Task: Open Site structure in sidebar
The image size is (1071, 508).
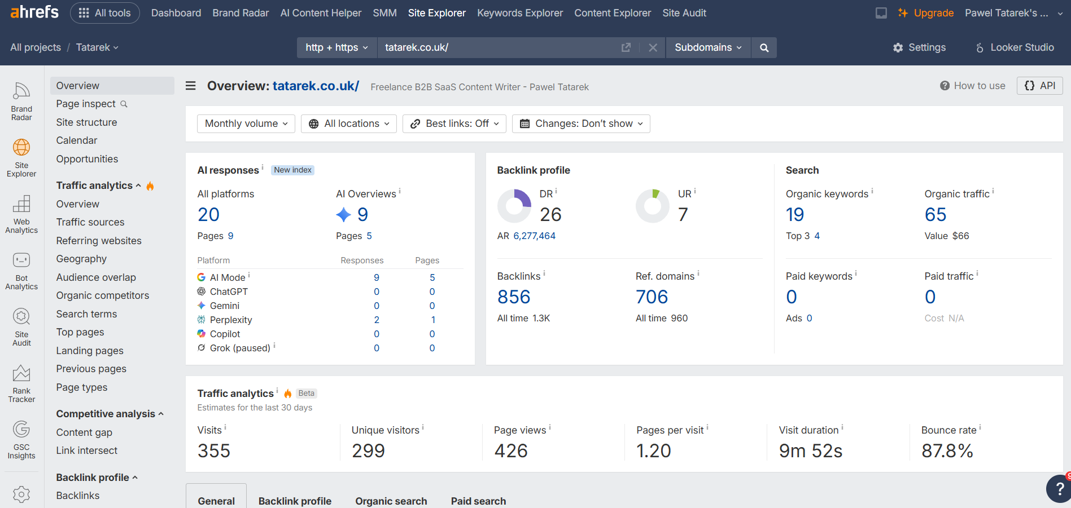Action: tap(86, 122)
